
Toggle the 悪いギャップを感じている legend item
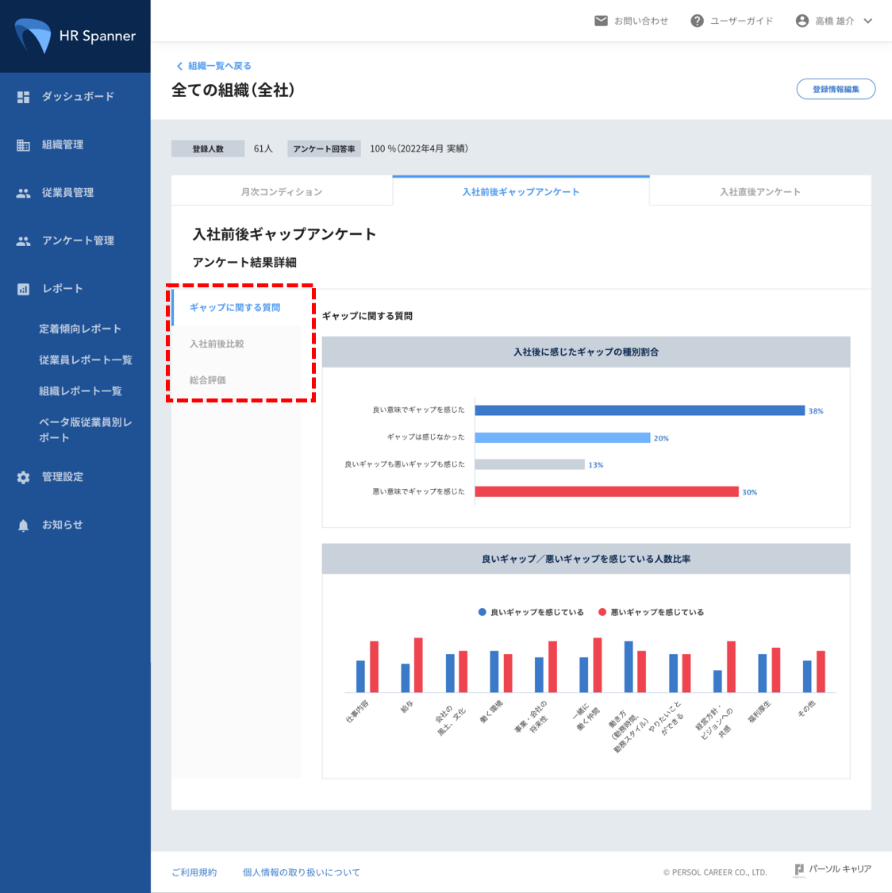[651, 612]
